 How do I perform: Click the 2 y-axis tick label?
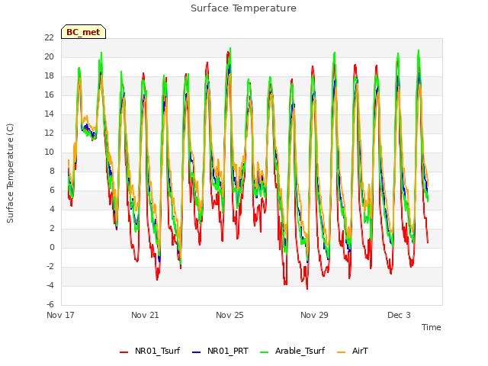point(52,229)
